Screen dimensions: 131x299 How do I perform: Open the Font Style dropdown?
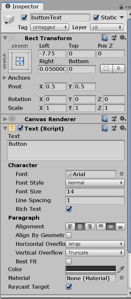[95, 183]
